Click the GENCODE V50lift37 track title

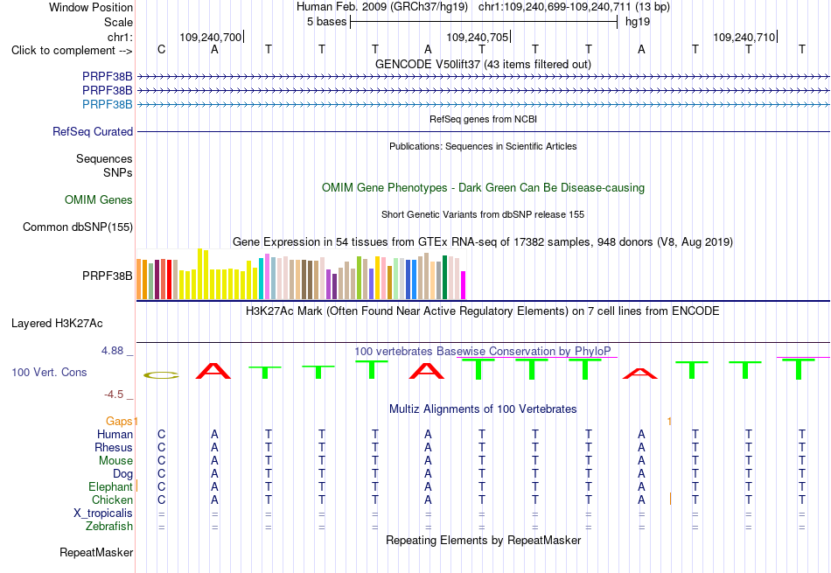coord(483,64)
